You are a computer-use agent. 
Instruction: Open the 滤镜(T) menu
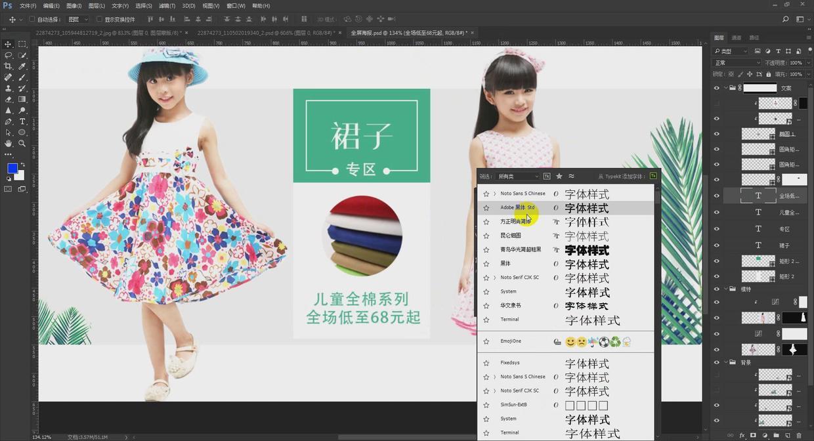point(168,6)
